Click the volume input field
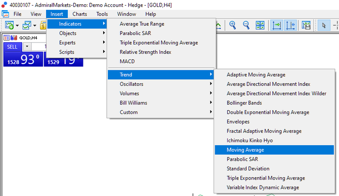Screen dimensions: 339x196 39,46
